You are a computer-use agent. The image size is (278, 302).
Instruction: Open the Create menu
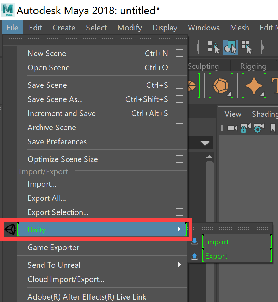coord(64,28)
